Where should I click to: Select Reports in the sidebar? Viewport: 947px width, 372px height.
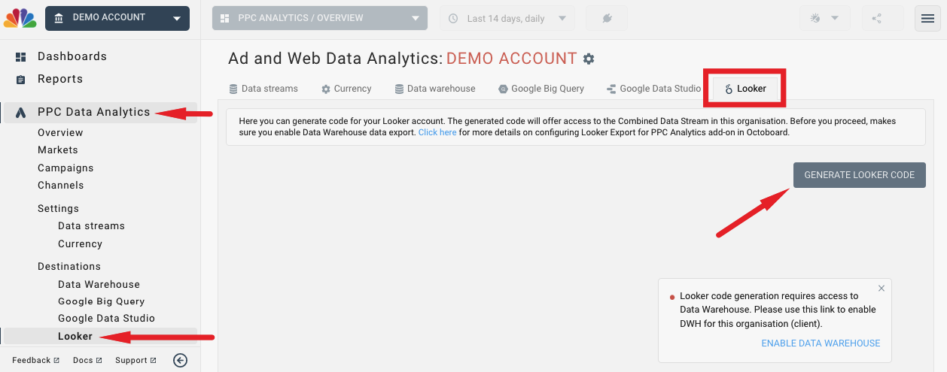[x=60, y=79]
